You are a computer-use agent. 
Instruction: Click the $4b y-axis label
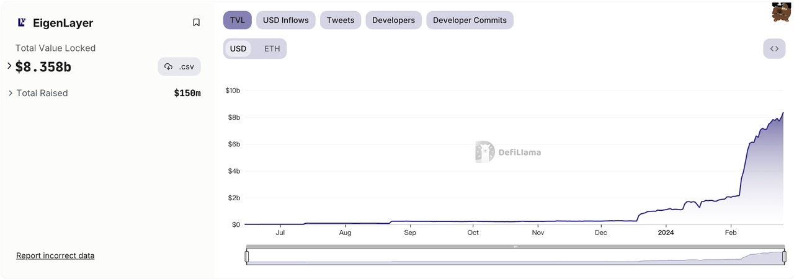233,170
